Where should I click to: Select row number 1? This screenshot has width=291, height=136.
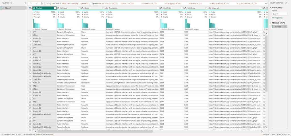click(x=30, y=32)
